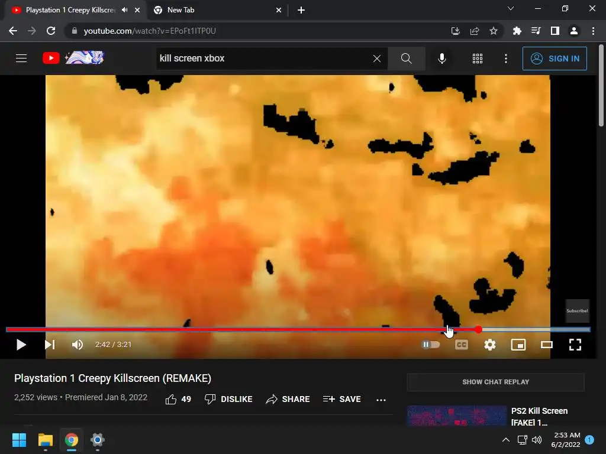Go back in browser history
This screenshot has width=606, height=454.
coord(13,31)
